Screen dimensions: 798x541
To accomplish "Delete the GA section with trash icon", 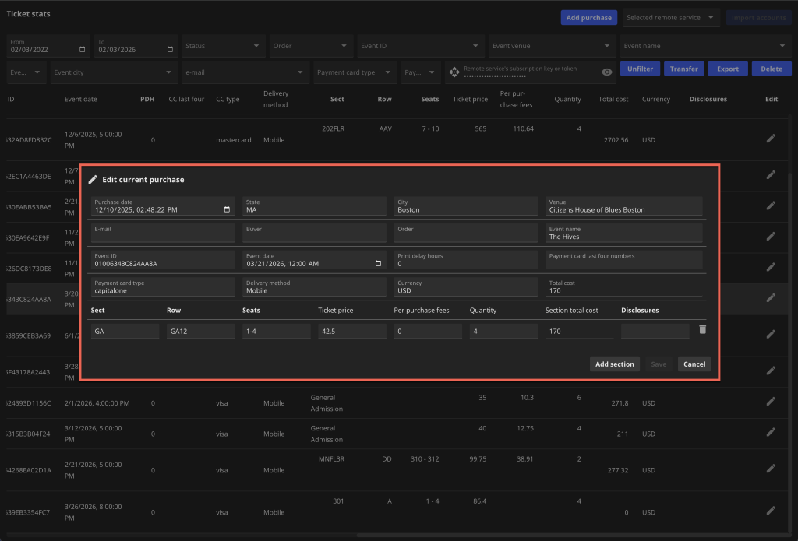I will (x=702, y=330).
